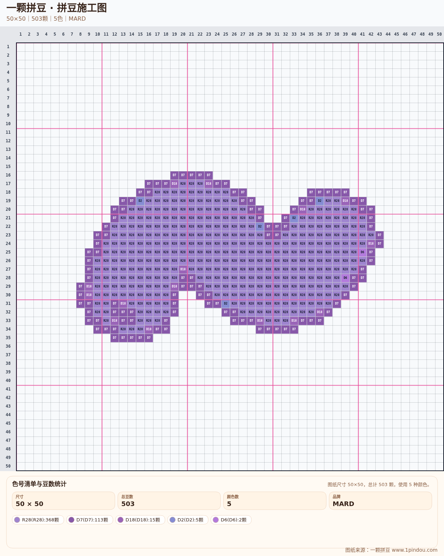Click column header number 1
This screenshot has height=556, width=444.
click(21, 34)
